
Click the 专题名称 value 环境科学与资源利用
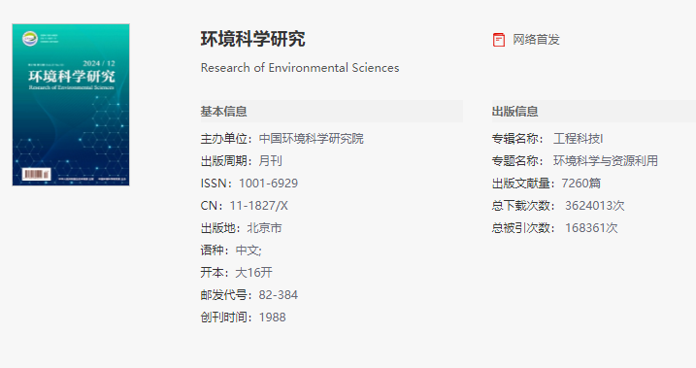tap(606, 160)
